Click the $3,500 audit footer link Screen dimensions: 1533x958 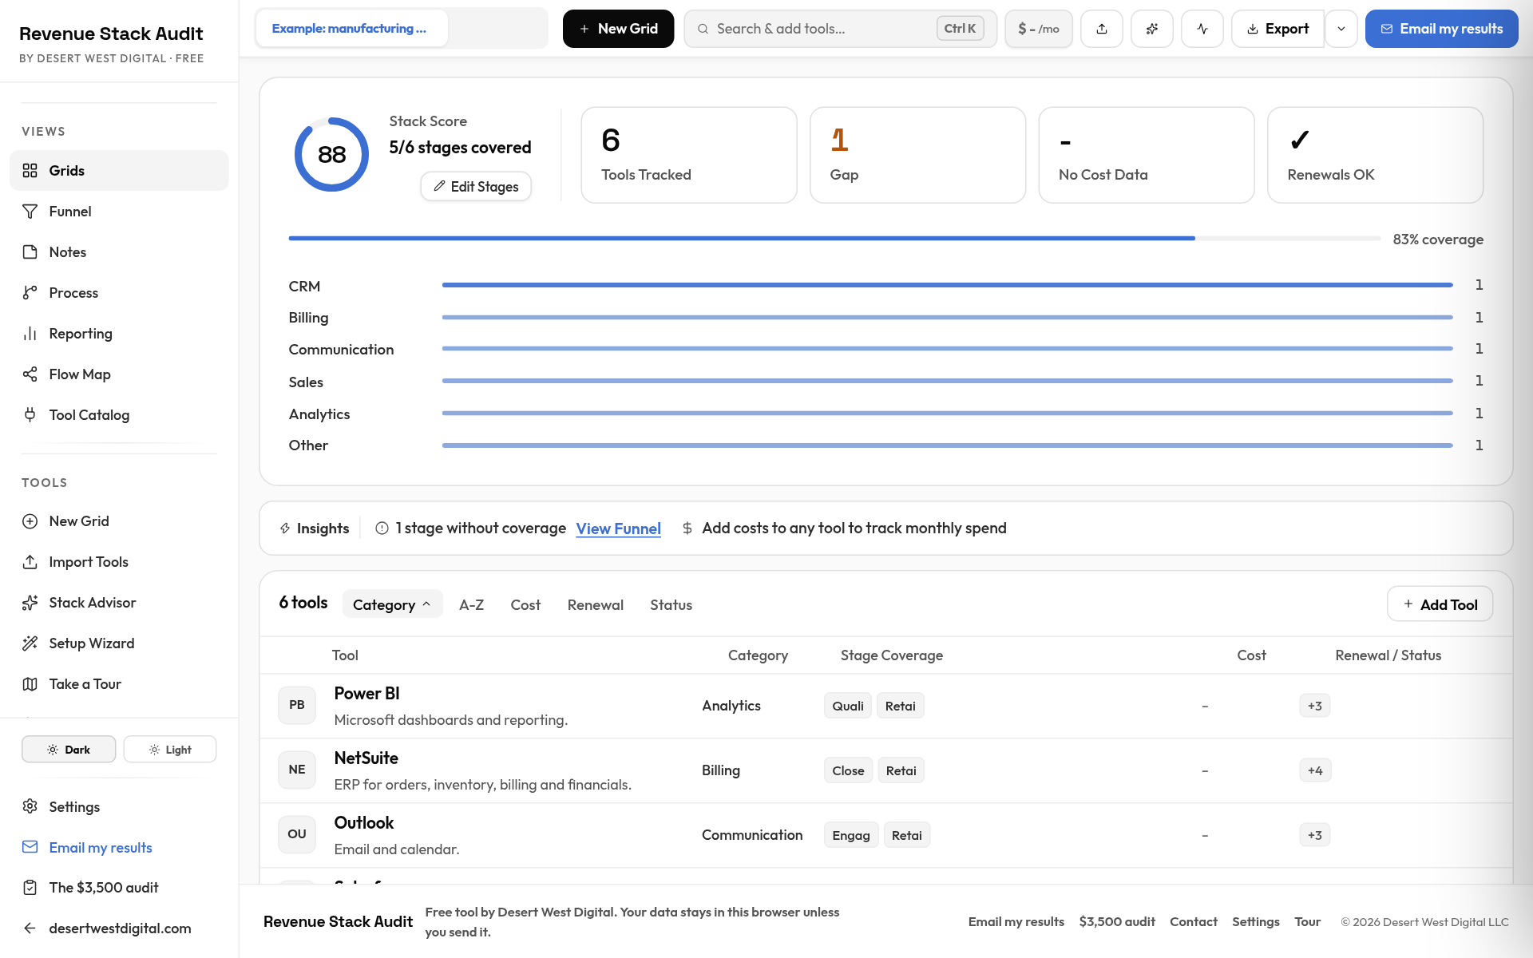pos(1116,921)
